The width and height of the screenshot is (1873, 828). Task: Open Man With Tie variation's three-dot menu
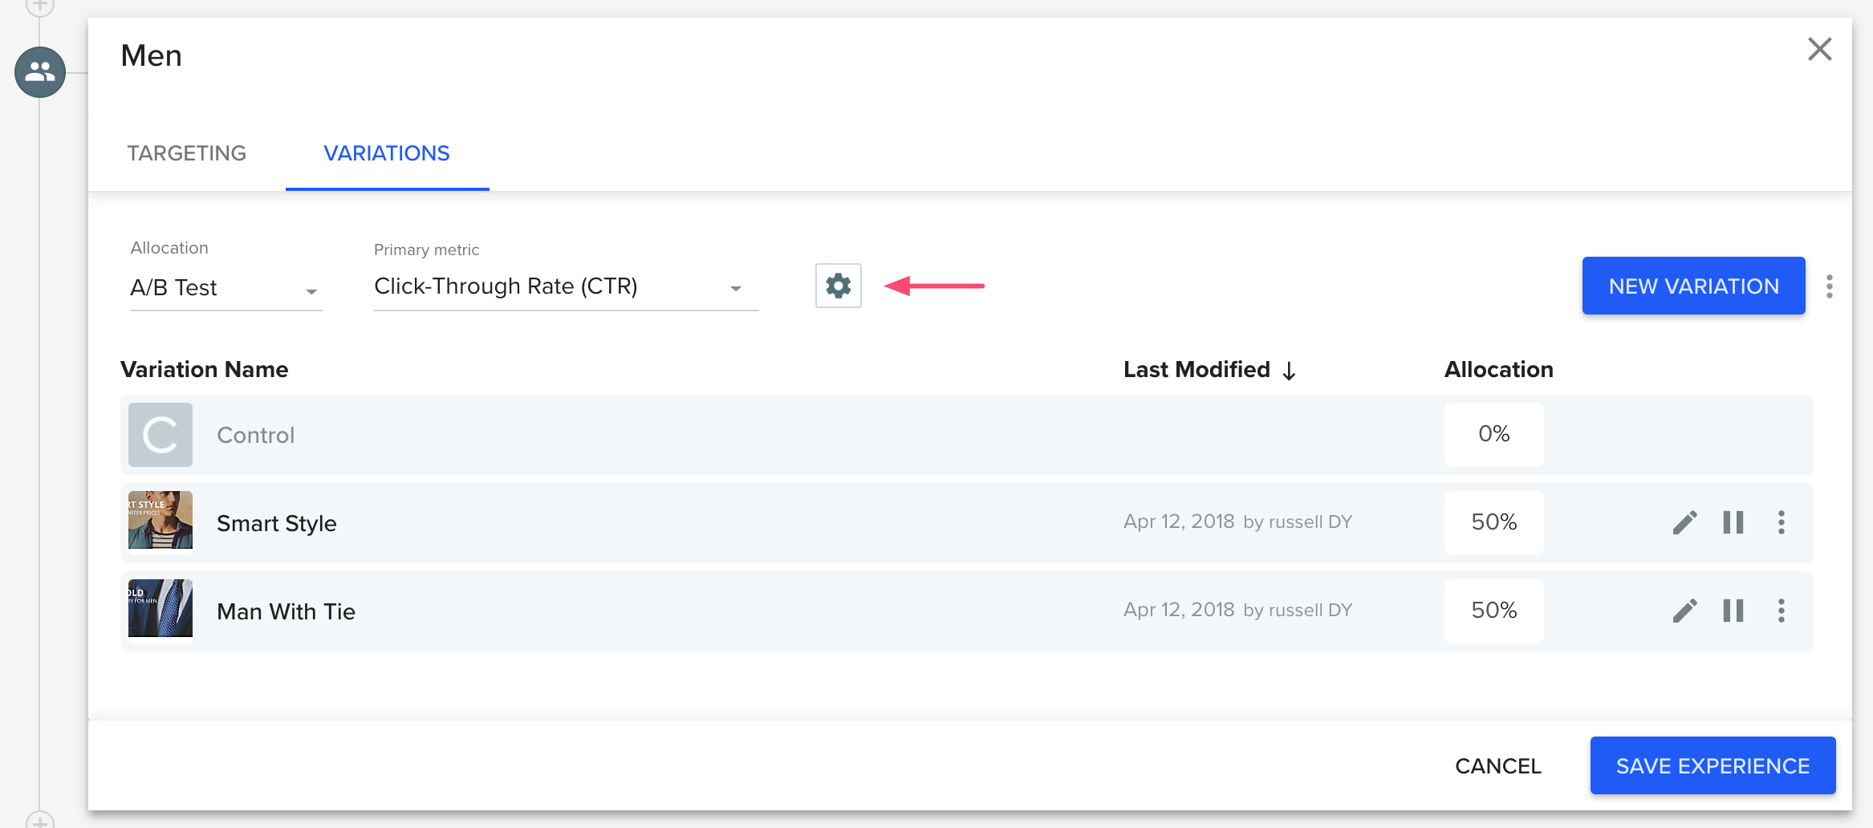1781,611
